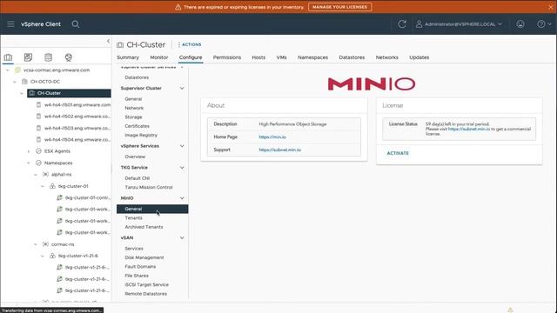Select Certificates under Supervisor Cluster
Viewport: 557px width, 313px height.
pyautogui.click(x=138, y=126)
